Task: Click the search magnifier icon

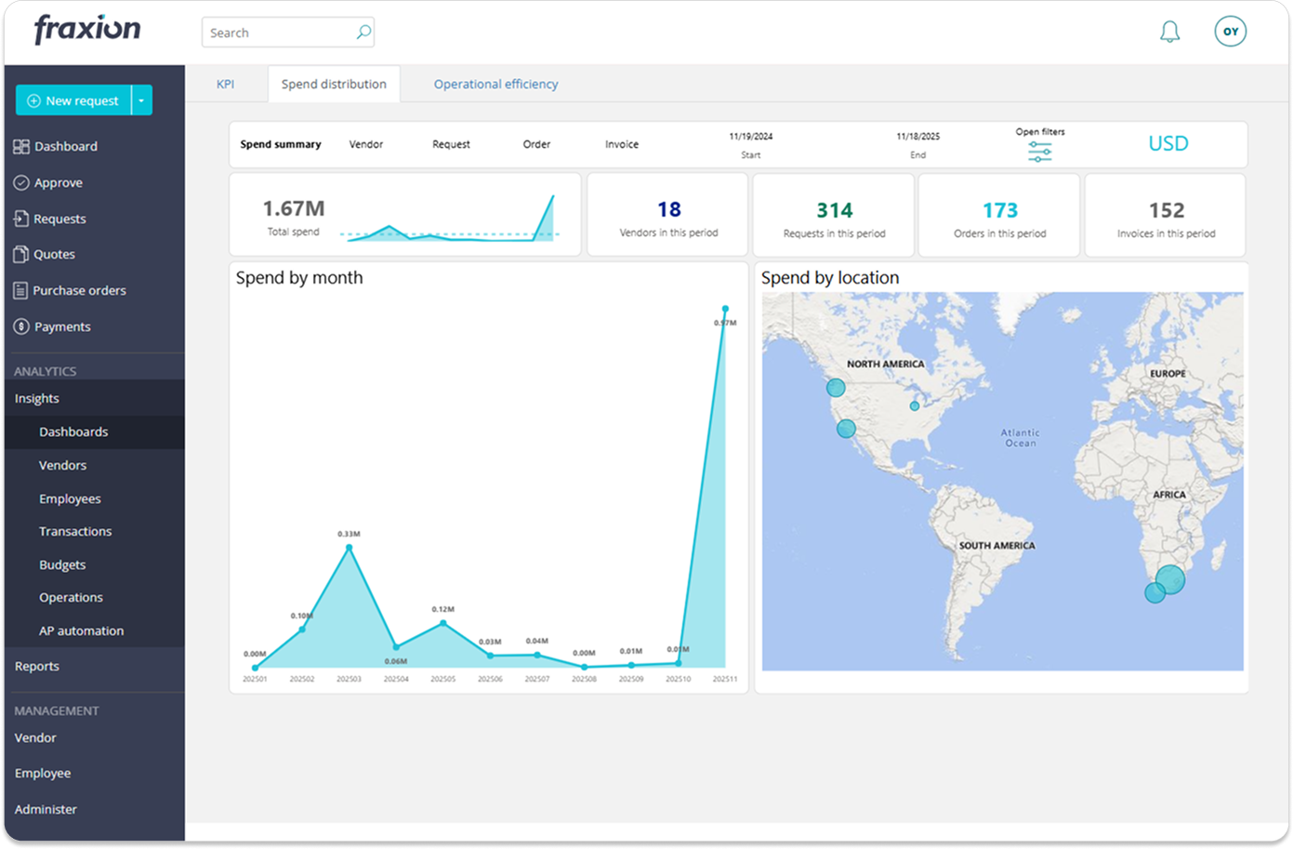Action: point(363,33)
